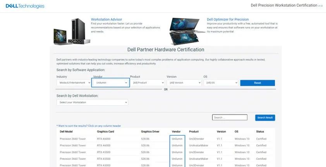Click the Workstation Advisor computer image
This screenshot has width=326, height=167.
point(70,31)
